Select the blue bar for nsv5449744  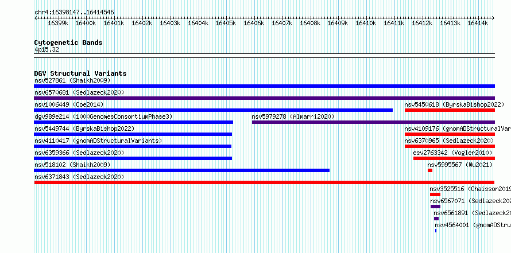[x=133, y=134]
